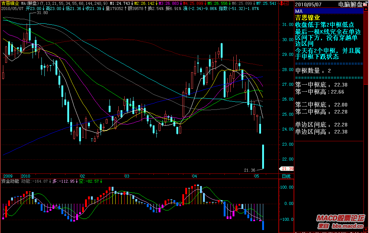The height and width of the screenshot is (233, 369).
Task: Click the red anchor icon above the price axis
Action: 281,3
